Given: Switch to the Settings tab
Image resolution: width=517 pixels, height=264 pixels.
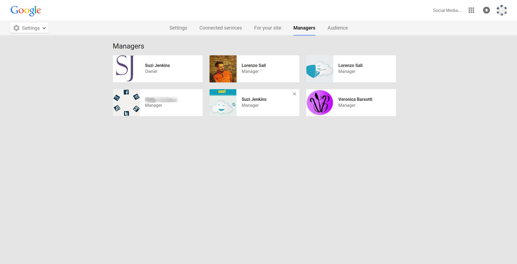Looking at the screenshot, I should [x=178, y=28].
